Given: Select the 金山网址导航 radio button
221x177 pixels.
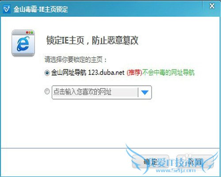Looking at the screenshot, I should point(47,73).
